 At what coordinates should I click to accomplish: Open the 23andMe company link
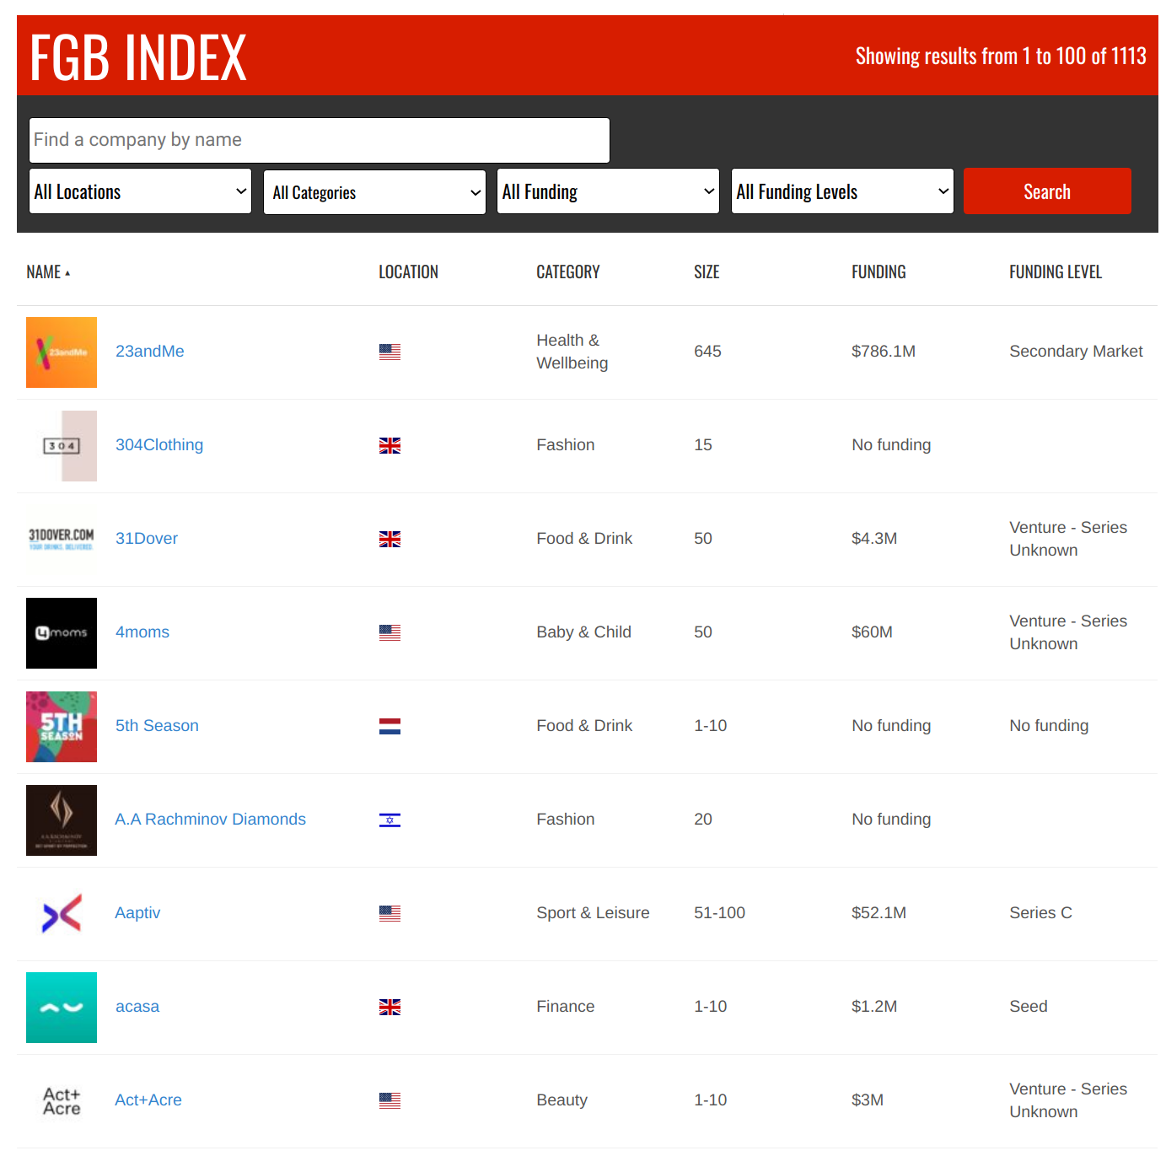click(x=150, y=352)
